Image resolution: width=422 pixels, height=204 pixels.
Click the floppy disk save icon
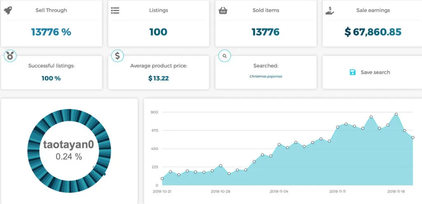[353, 72]
